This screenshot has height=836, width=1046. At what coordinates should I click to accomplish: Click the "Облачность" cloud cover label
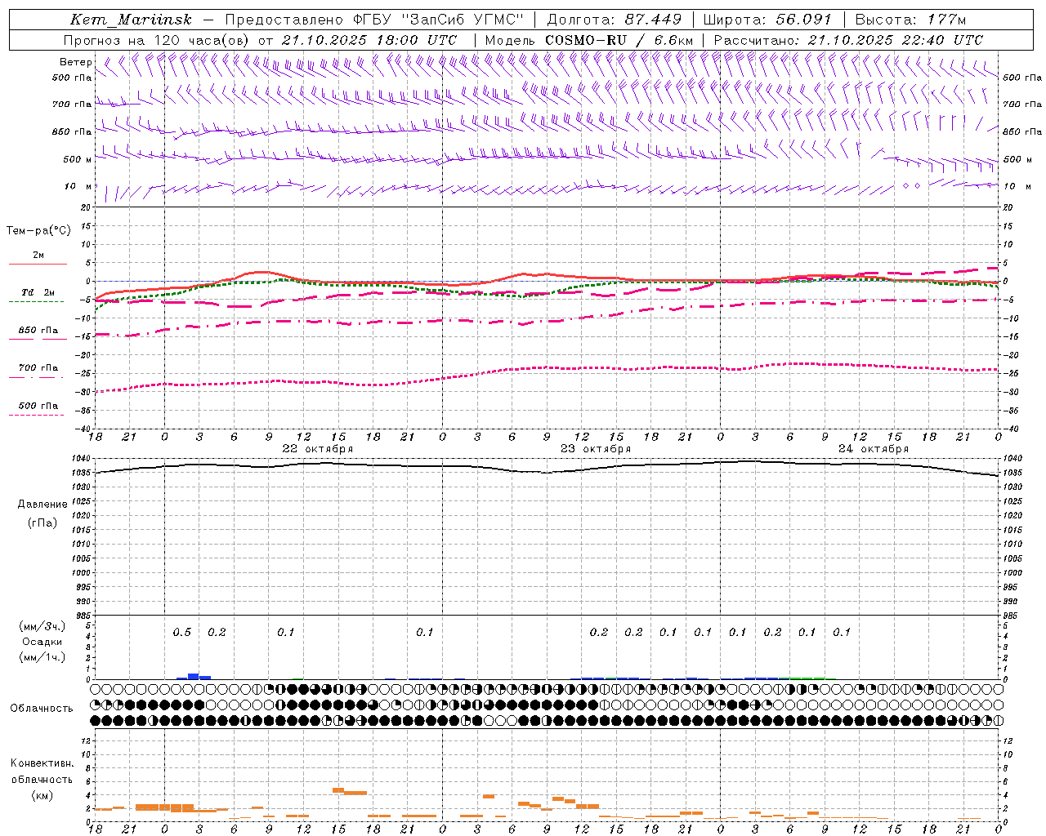point(42,708)
